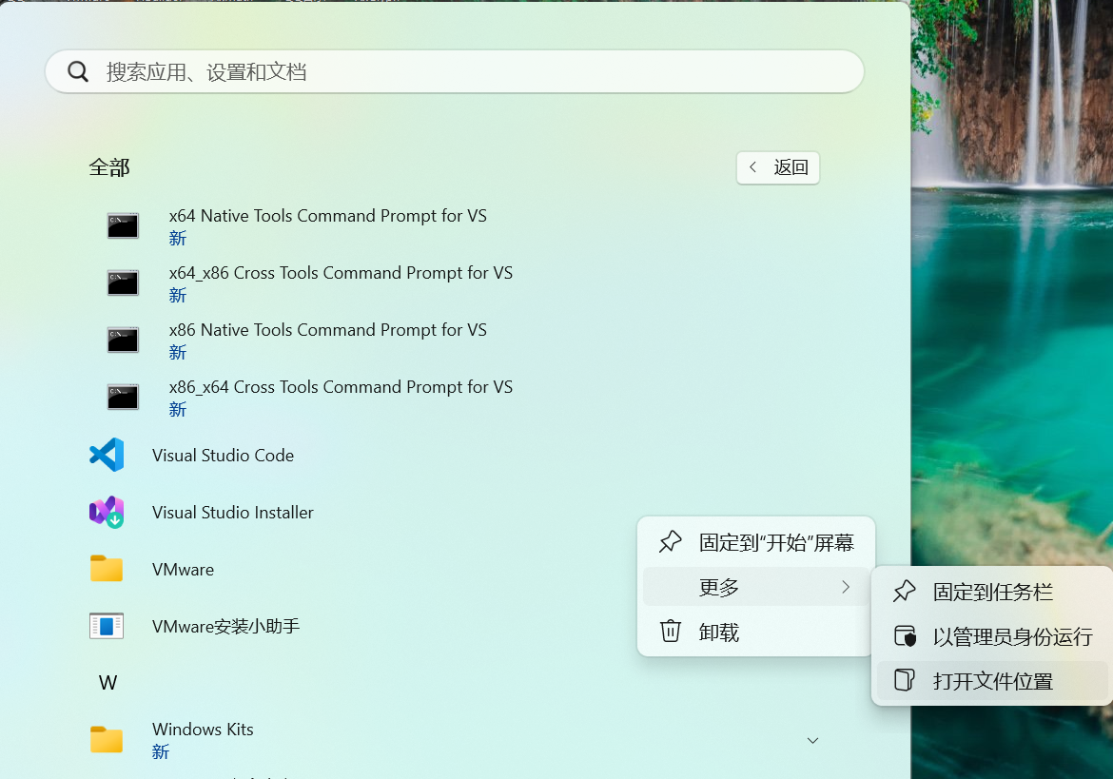Image resolution: width=1113 pixels, height=779 pixels.
Task: Open the 更多 submenu arrow
Action: tap(846, 587)
